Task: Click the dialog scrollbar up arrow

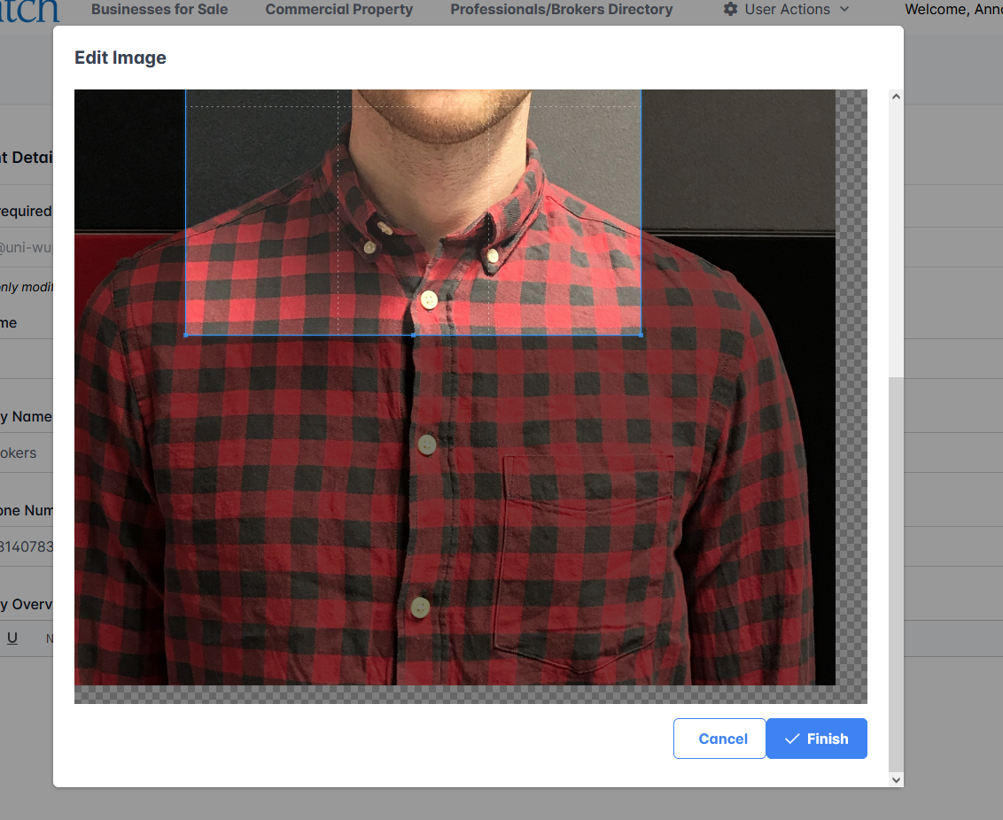Action: click(896, 97)
